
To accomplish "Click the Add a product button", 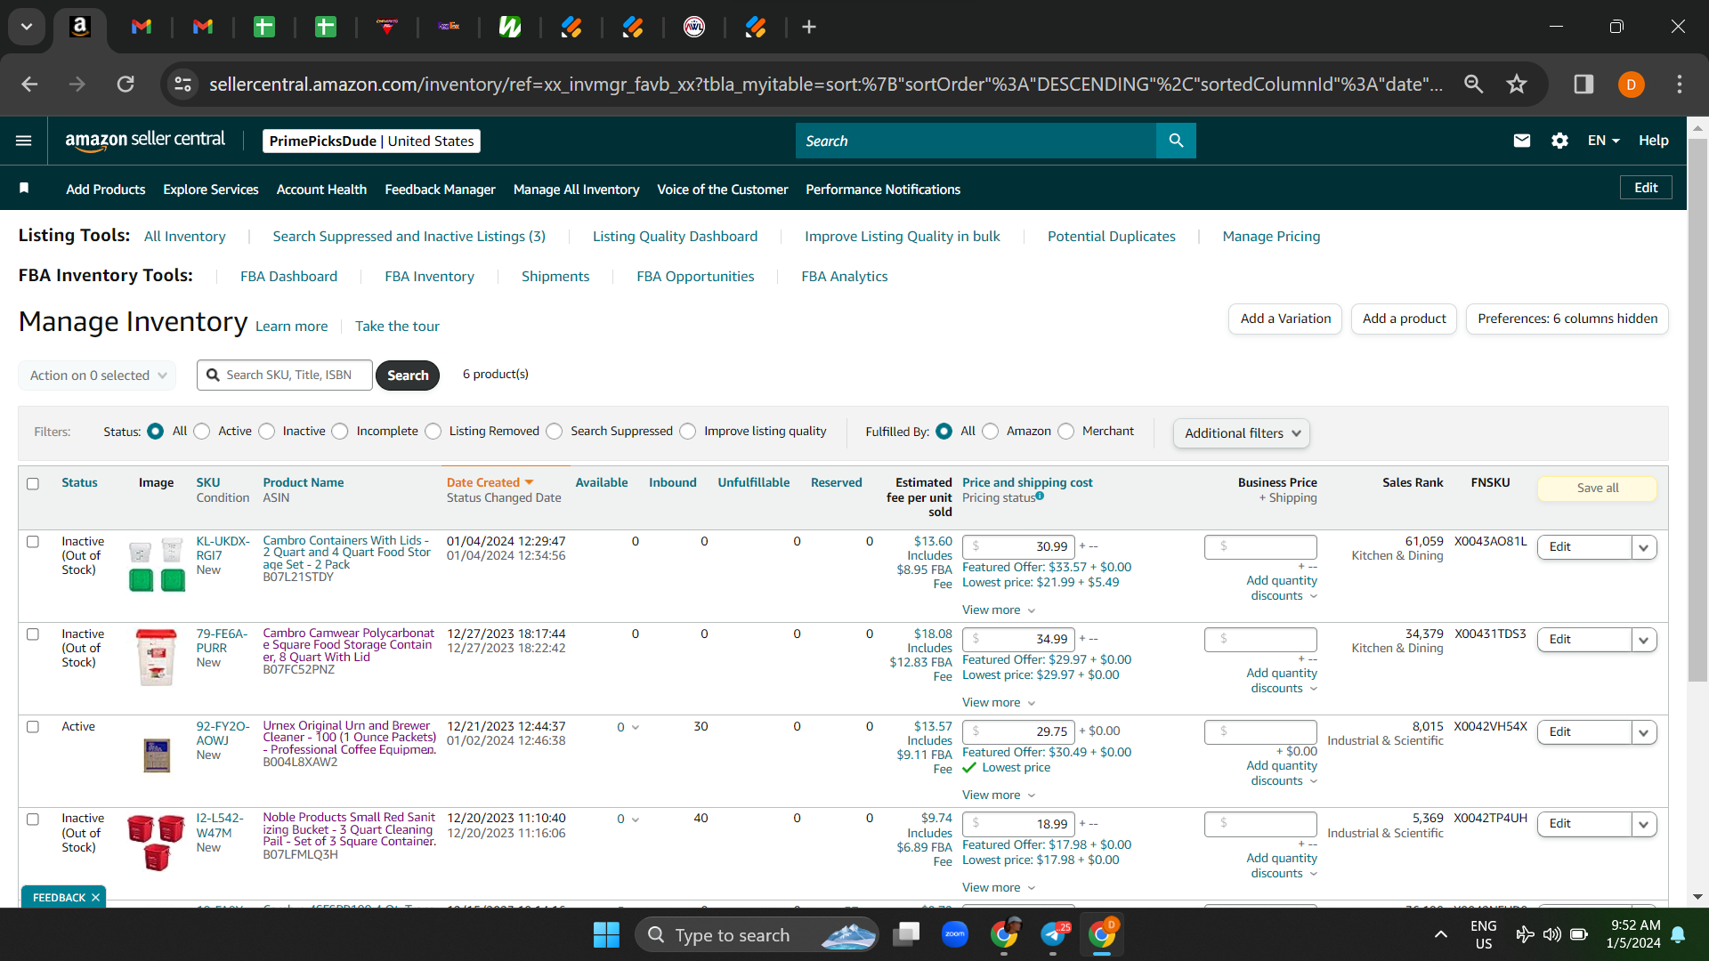I will 1404,319.
